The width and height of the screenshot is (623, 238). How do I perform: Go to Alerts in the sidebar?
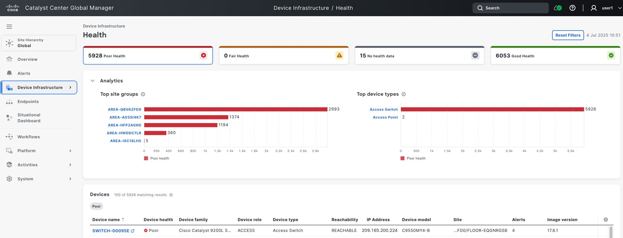pyautogui.click(x=24, y=73)
